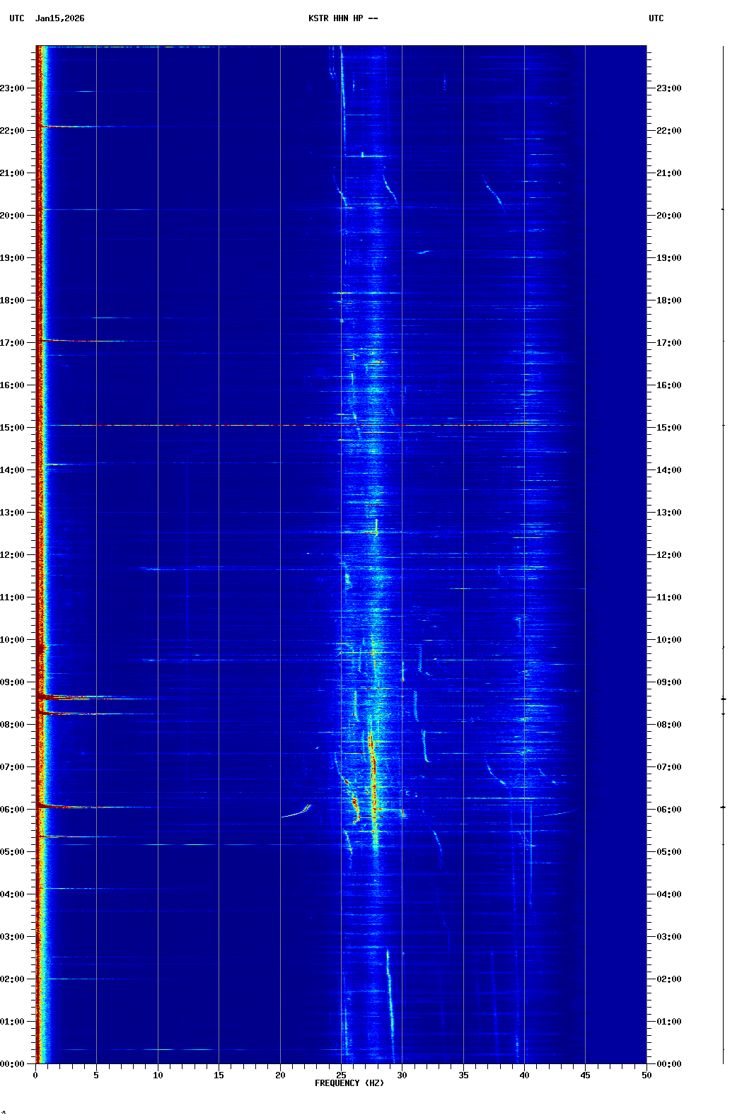The image size is (754, 1120).
Task: Select the 06:00 label on left axis
Action: click(12, 810)
